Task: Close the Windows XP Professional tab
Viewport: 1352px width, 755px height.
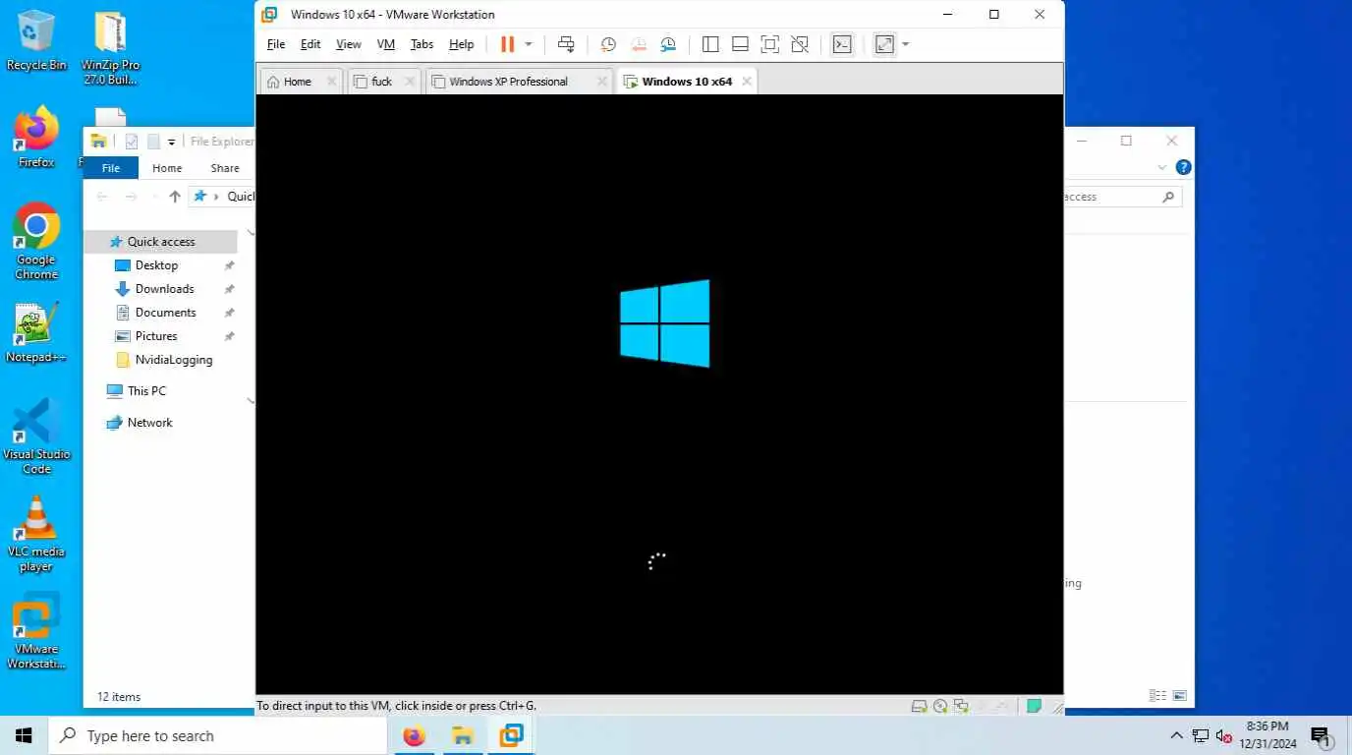Action: (x=602, y=82)
